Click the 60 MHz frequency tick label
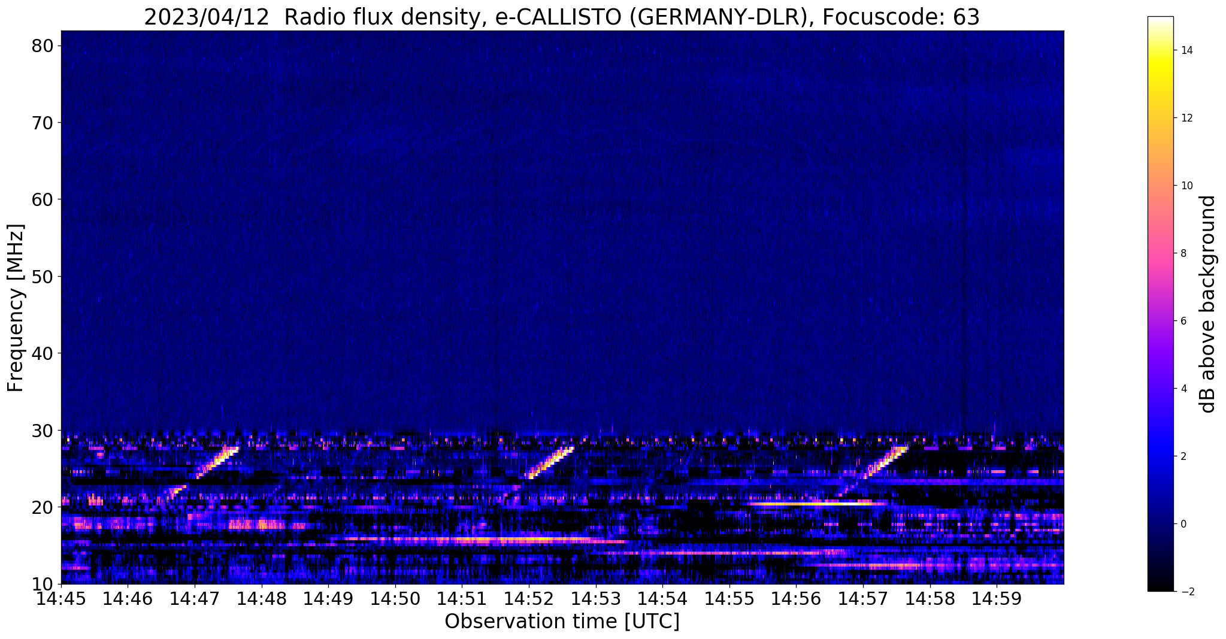 coord(44,199)
